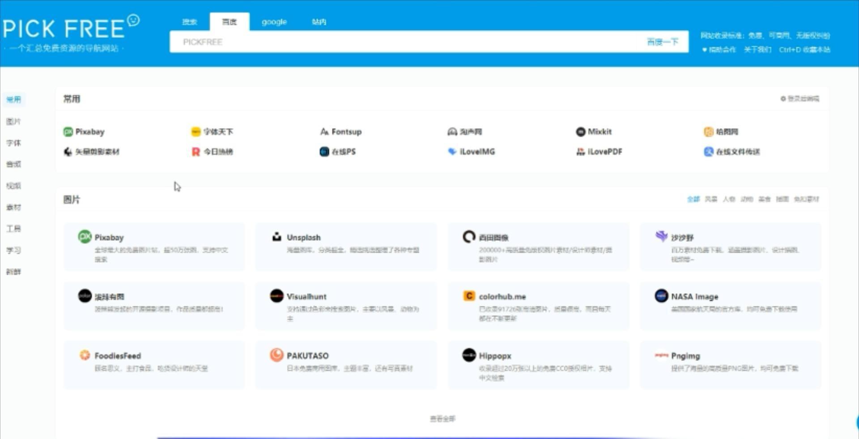
Task: Go to 音频 in the left sidebar
Action: point(14,164)
